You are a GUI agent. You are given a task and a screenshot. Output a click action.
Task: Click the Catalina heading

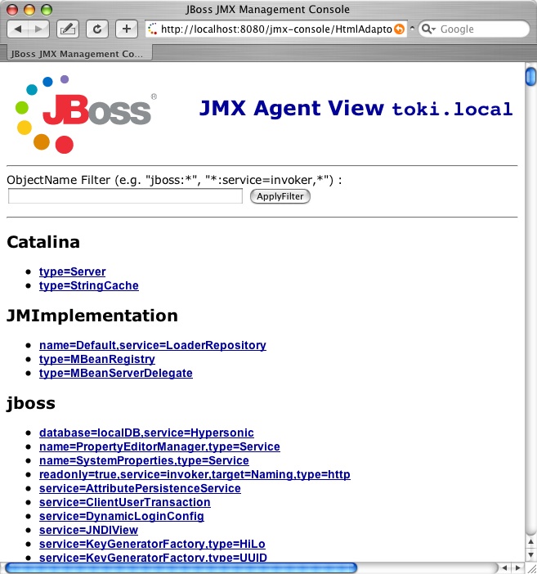click(x=43, y=242)
